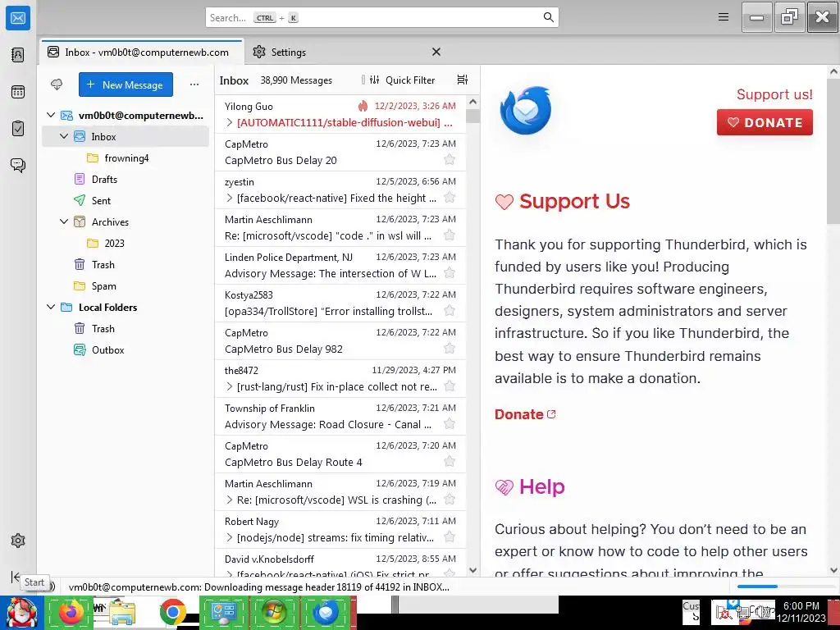The image size is (840, 630).
Task: Expand Robert Nagy nodejs thread
Action: coord(230,537)
